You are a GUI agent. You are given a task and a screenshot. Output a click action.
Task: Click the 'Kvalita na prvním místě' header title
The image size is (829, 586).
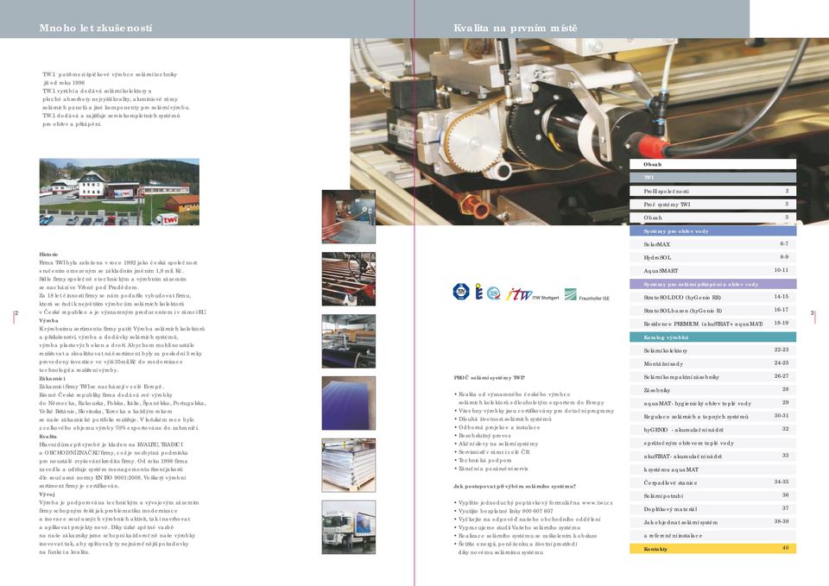tap(516, 28)
